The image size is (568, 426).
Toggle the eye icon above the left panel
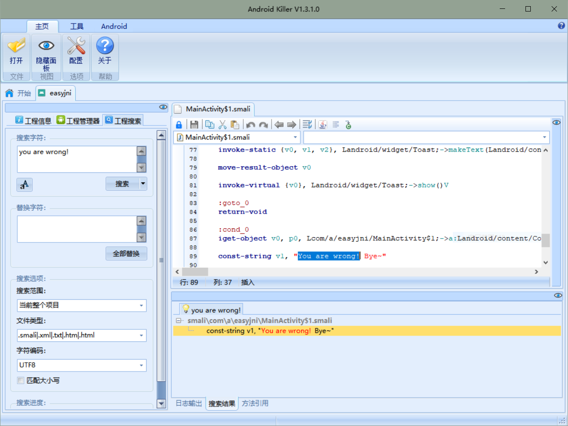click(x=163, y=107)
